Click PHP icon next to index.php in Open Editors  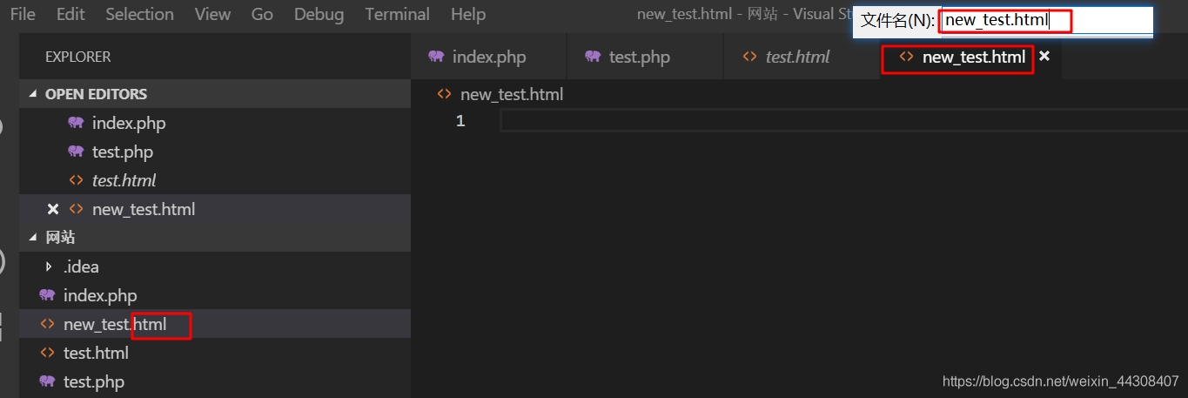coord(76,123)
